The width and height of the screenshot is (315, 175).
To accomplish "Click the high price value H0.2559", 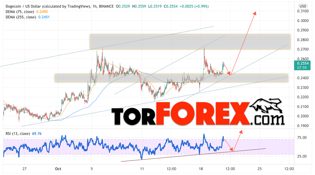I will 139,6.
